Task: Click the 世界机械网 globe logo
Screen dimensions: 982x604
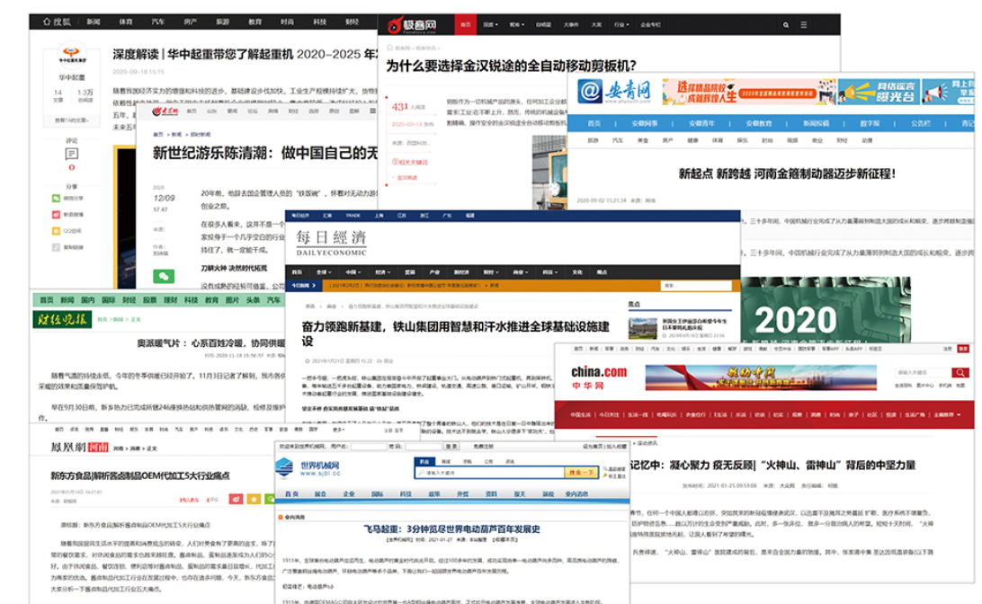Action: tap(284, 466)
